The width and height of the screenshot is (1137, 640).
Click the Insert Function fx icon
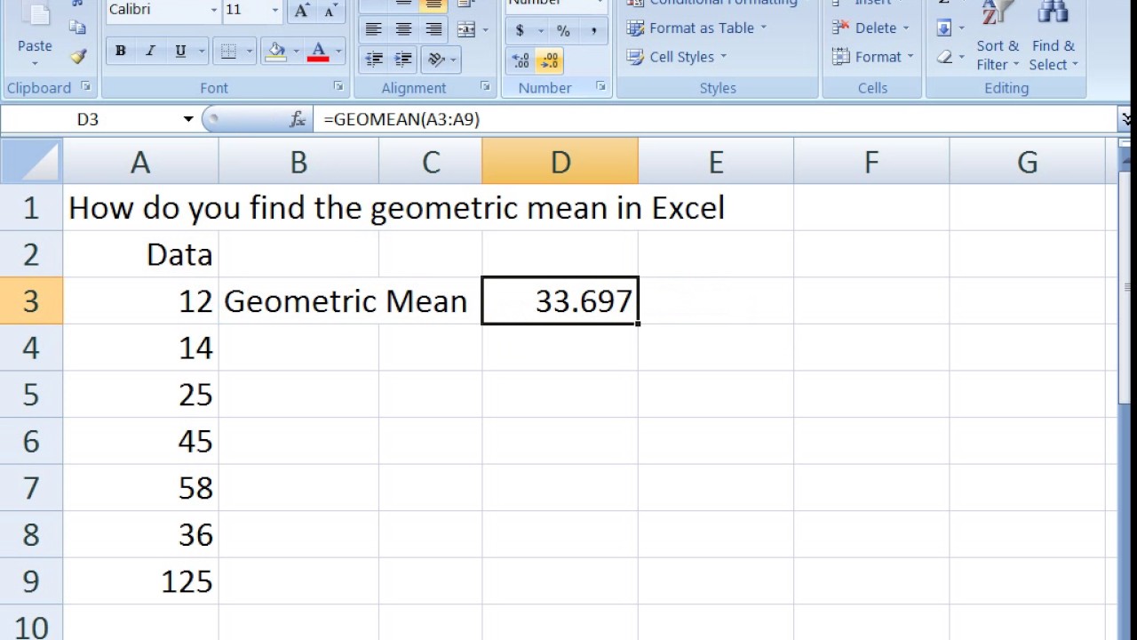(x=298, y=119)
